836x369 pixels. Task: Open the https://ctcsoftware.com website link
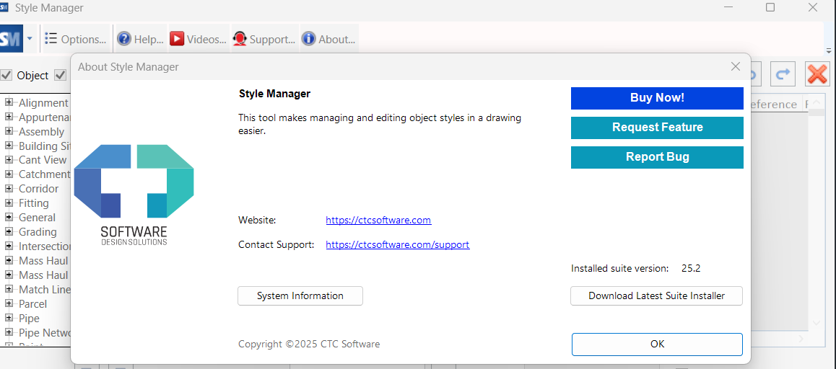click(378, 220)
